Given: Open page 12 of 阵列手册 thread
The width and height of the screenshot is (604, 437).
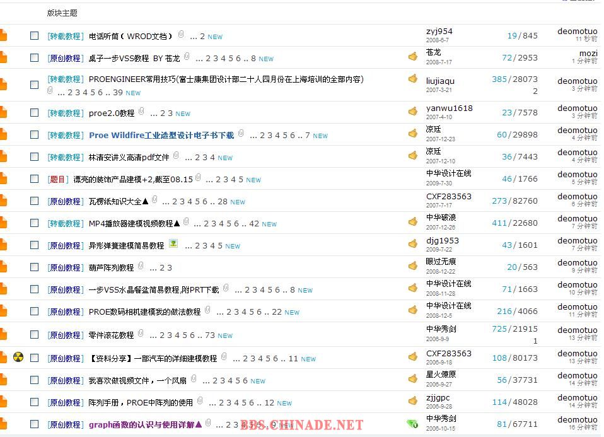Looking at the screenshot, I should (x=269, y=403).
